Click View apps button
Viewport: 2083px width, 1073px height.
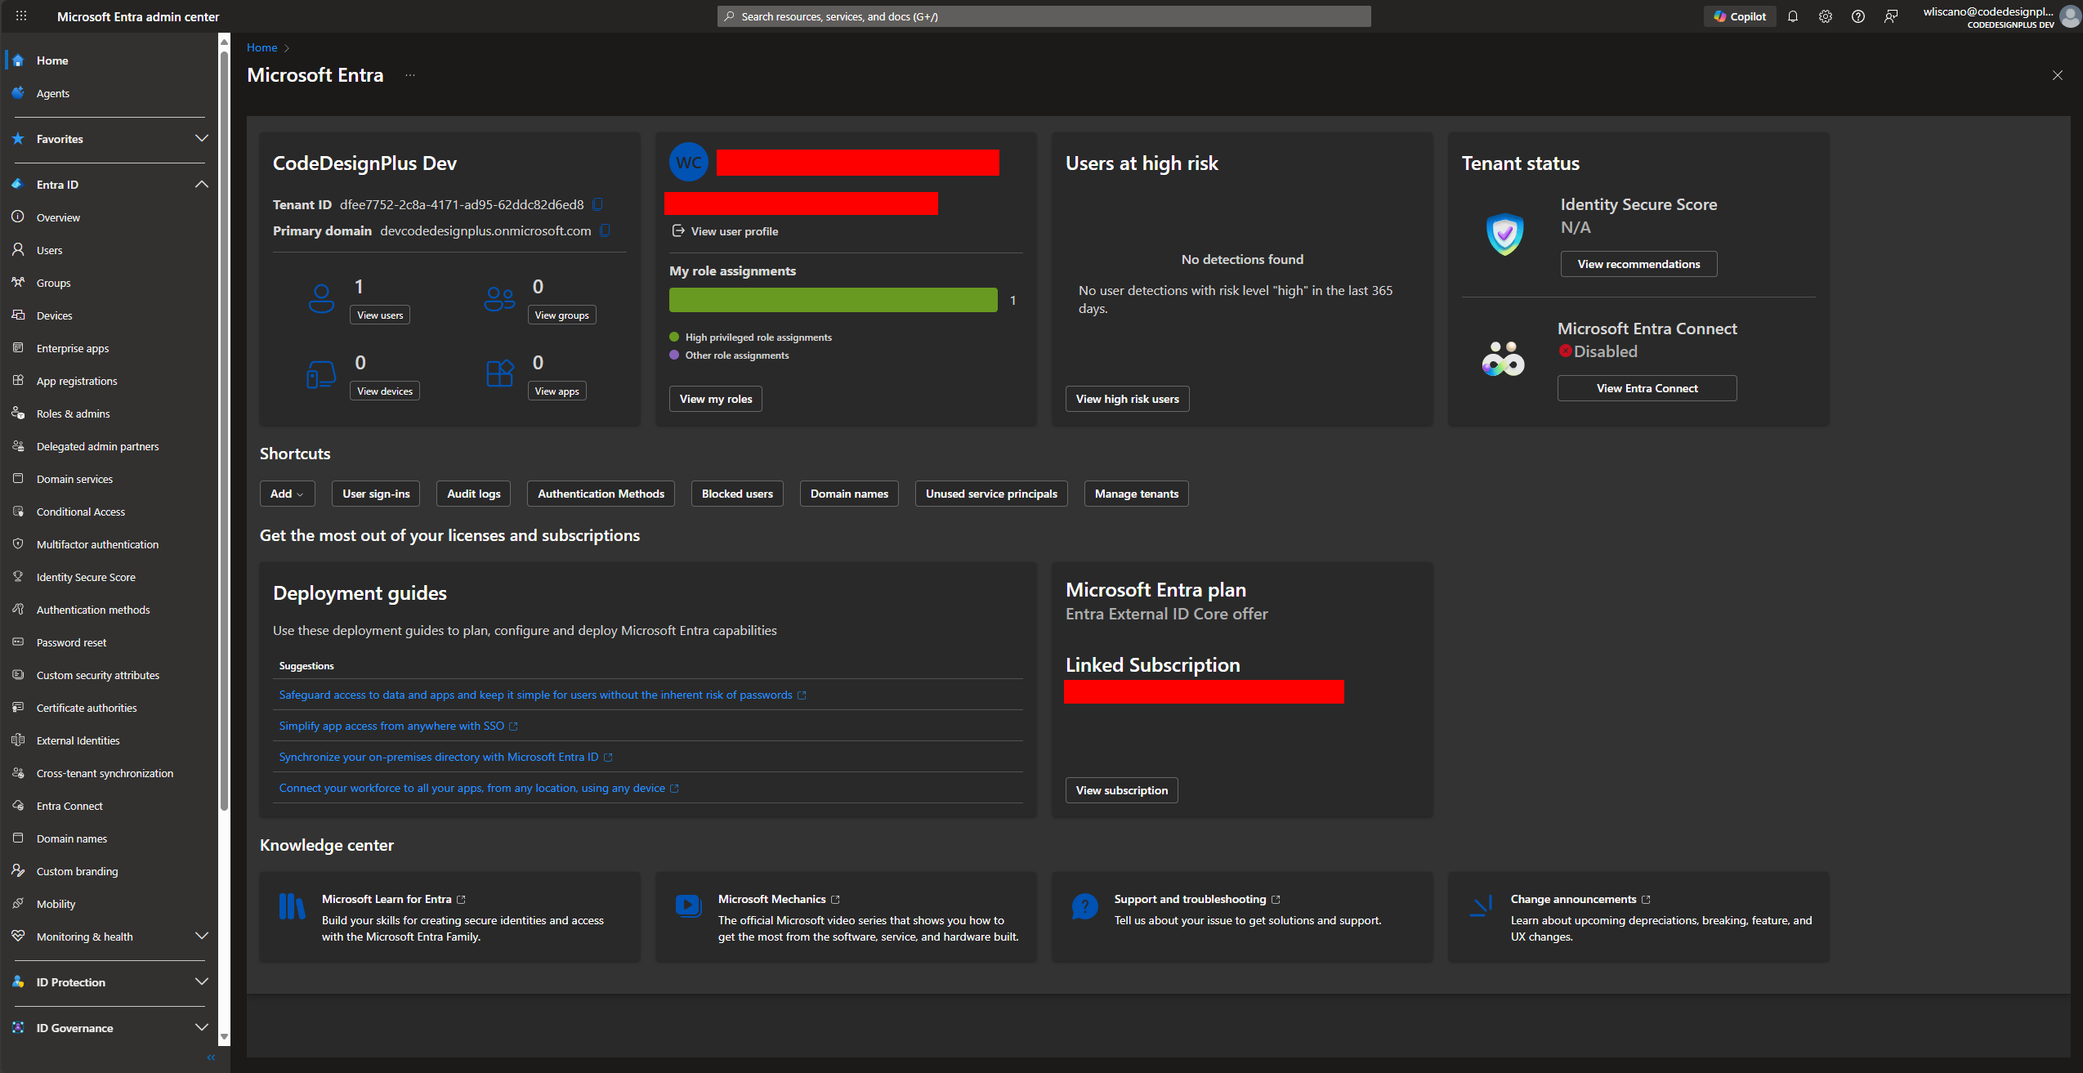click(557, 391)
